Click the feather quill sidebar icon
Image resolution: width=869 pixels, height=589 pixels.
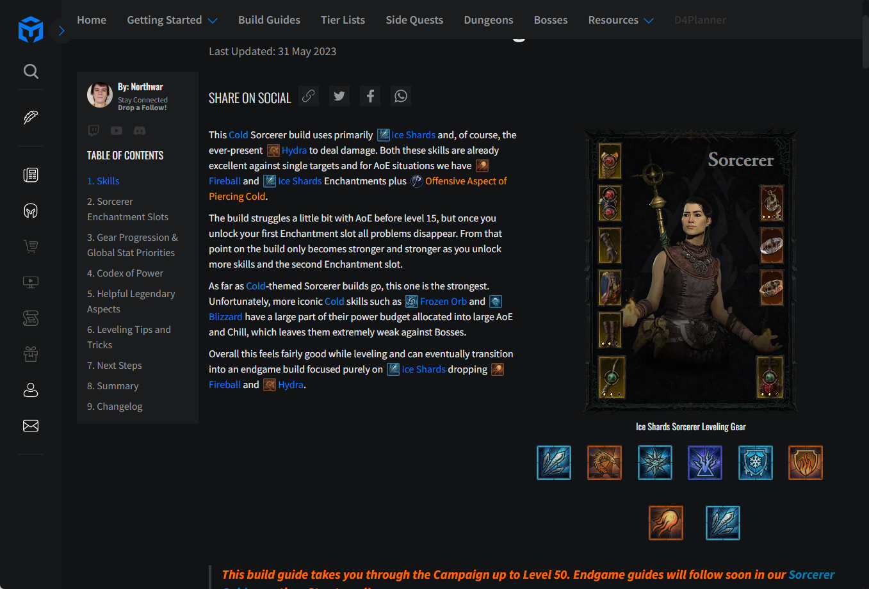(x=31, y=117)
